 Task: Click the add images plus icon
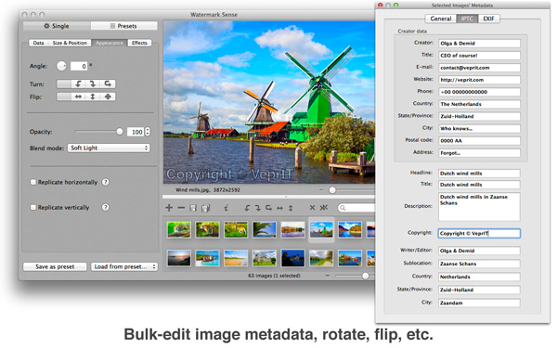[169, 208]
